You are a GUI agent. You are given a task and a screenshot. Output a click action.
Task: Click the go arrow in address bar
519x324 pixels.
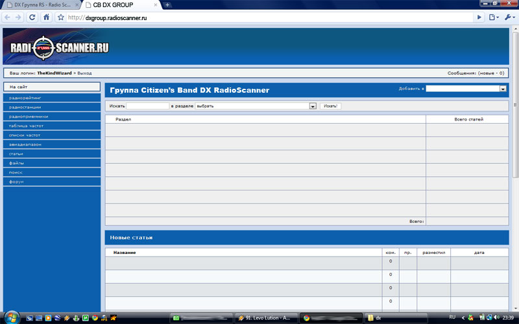tap(479, 17)
